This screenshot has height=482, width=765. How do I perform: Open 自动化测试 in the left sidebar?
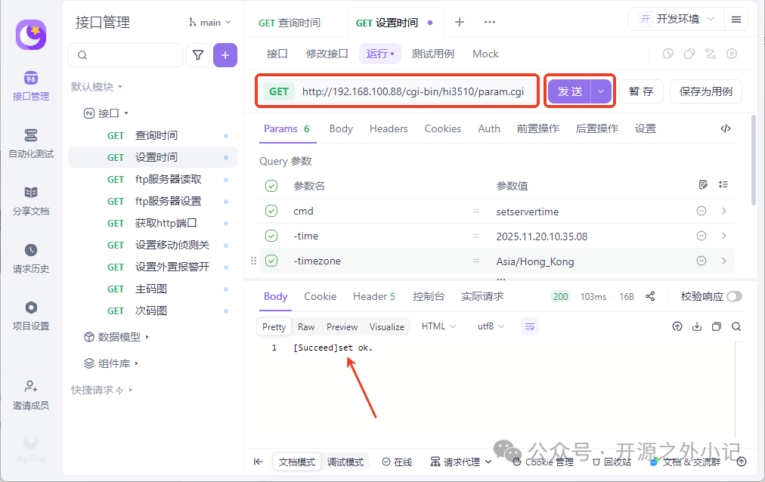click(31, 144)
